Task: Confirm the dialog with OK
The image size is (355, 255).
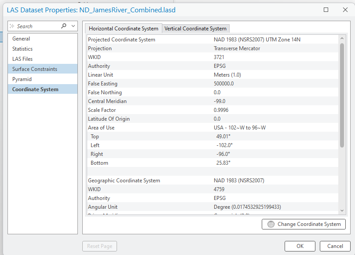Action: pyautogui.click(x=300, y=246)
